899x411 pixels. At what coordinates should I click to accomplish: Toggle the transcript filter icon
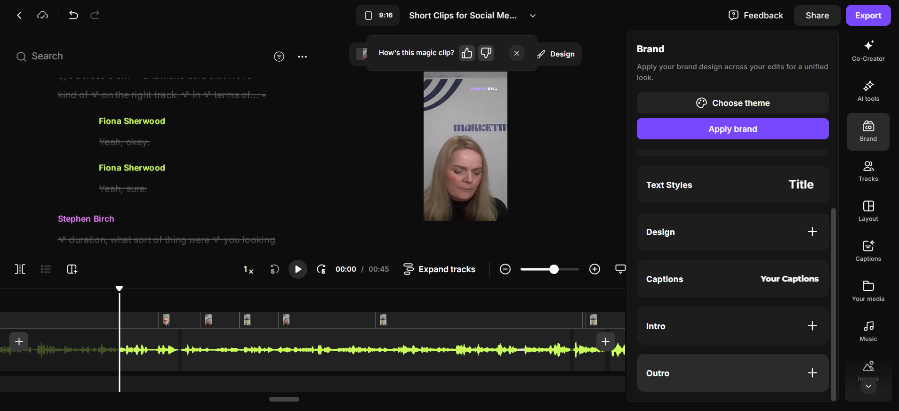(x=279, y=56)
